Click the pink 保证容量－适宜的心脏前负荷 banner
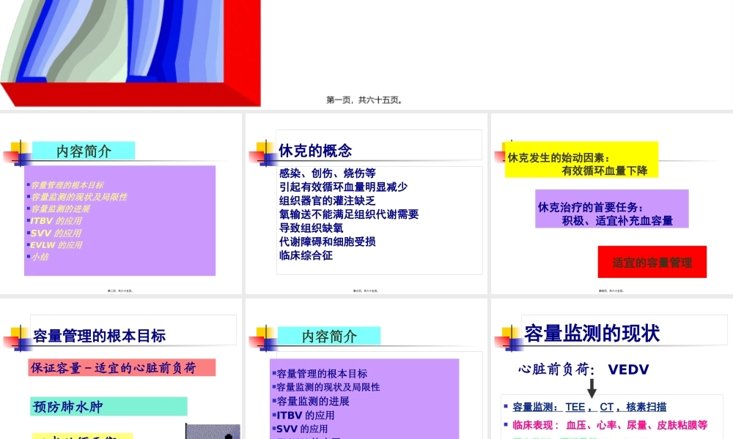Image resolution: width=733 pixels, height=439 pixels. pyautogui.click(x=122, y=367)
